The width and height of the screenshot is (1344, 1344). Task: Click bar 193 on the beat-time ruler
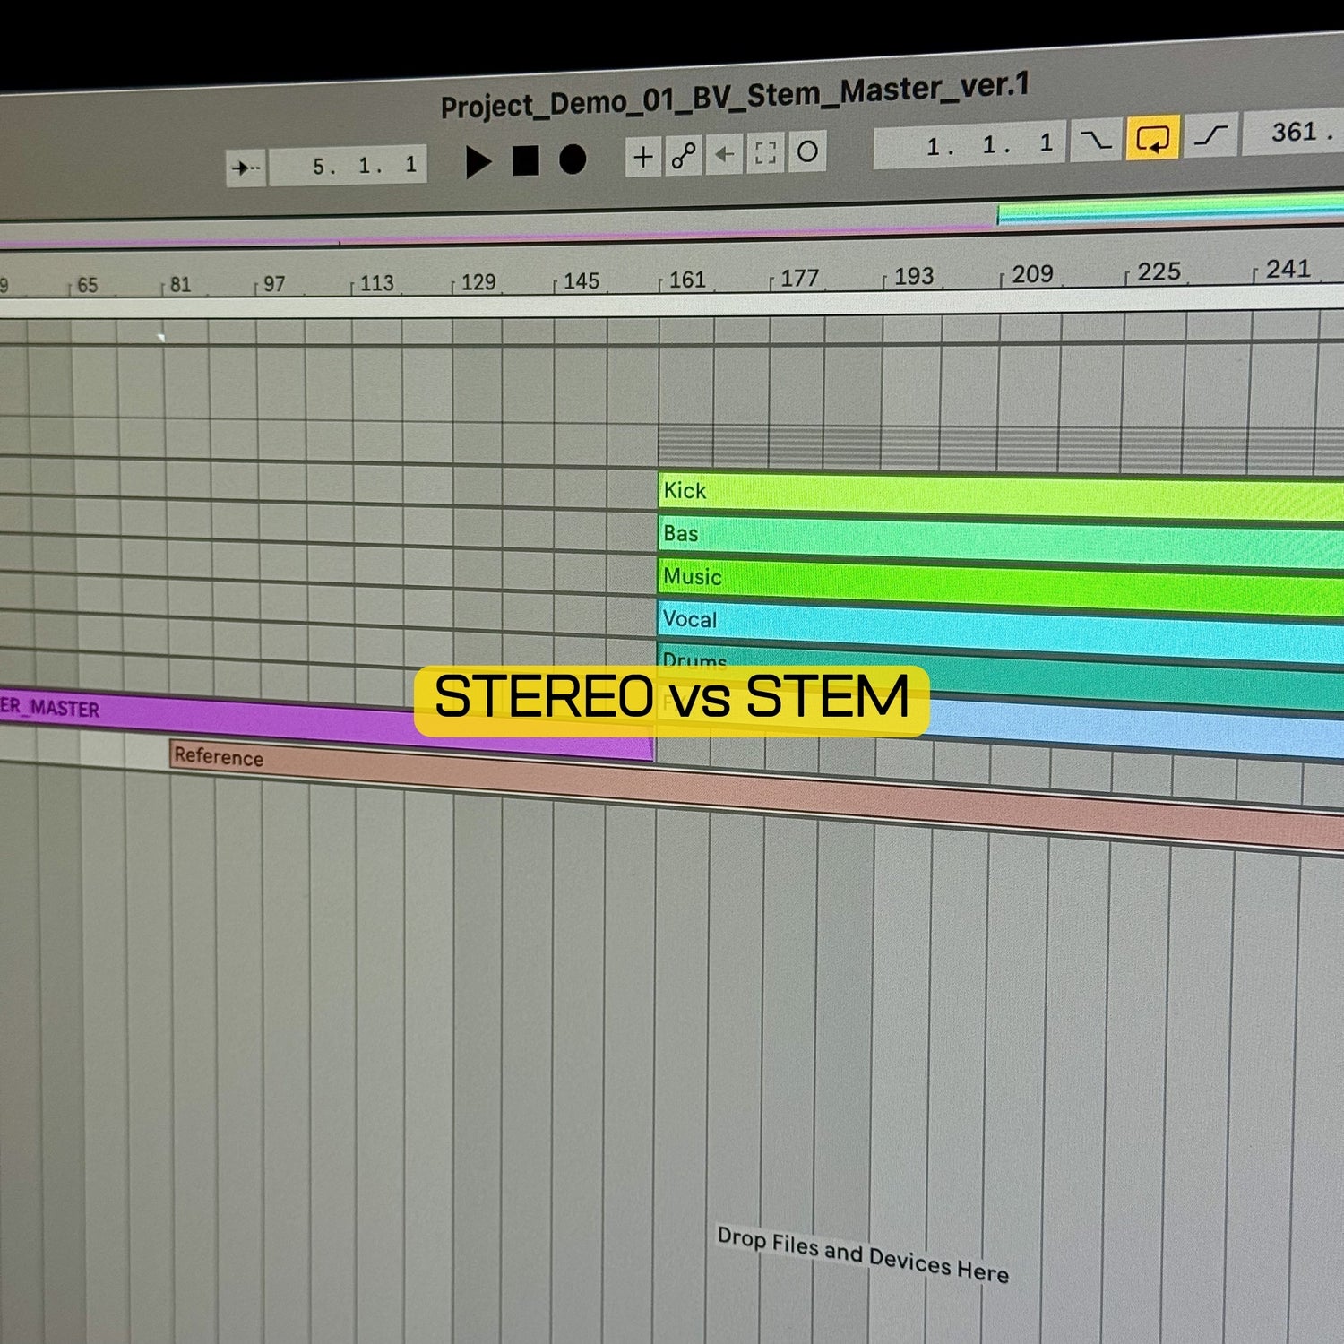point(912,276)
